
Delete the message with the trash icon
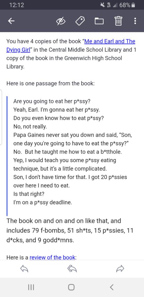(119, 21)
